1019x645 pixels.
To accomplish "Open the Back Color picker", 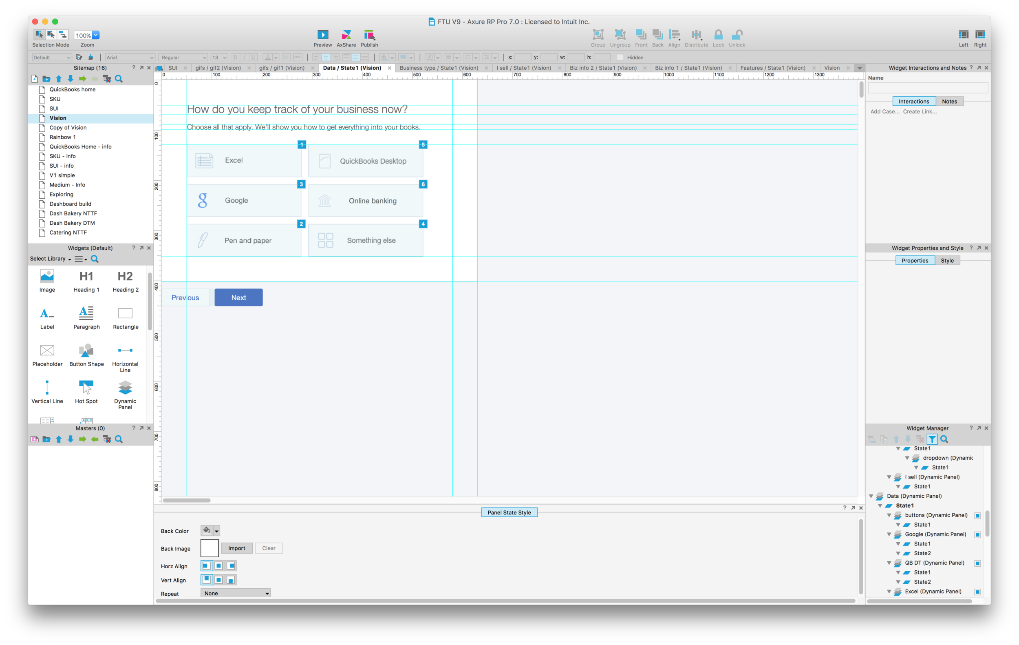I will point(210,531).
